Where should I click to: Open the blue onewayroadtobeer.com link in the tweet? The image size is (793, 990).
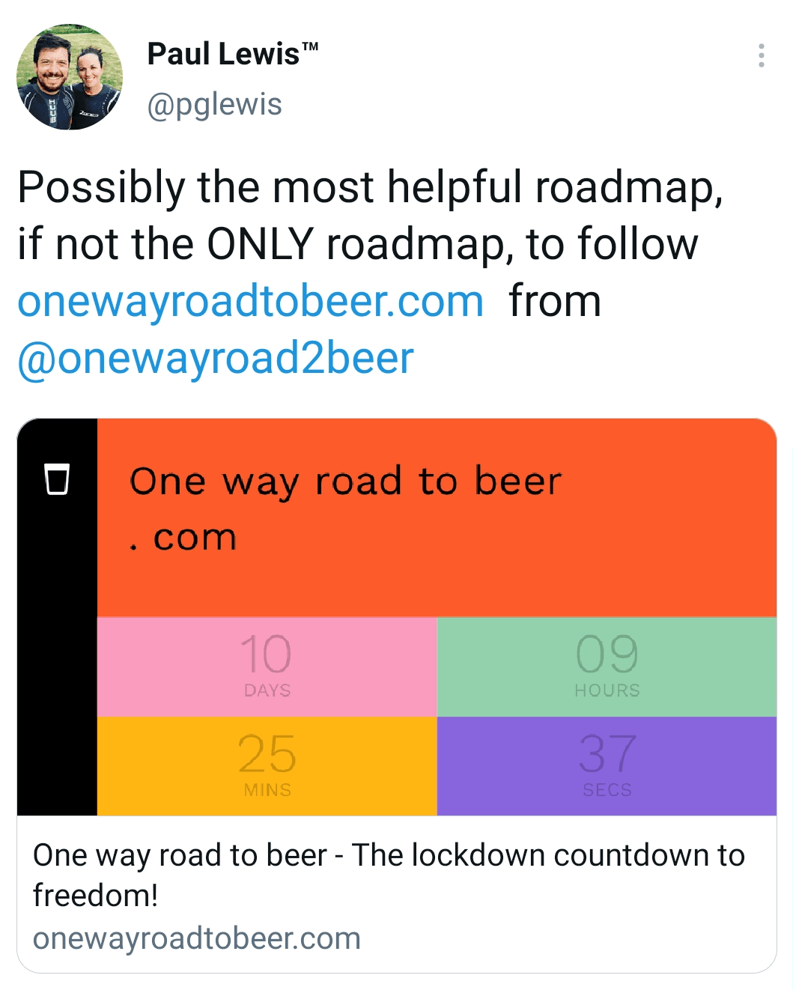click(x=250, y=302)
